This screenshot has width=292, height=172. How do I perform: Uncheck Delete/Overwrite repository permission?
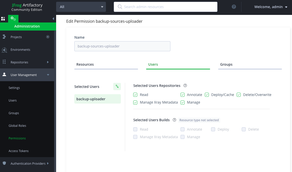point(239,95)
